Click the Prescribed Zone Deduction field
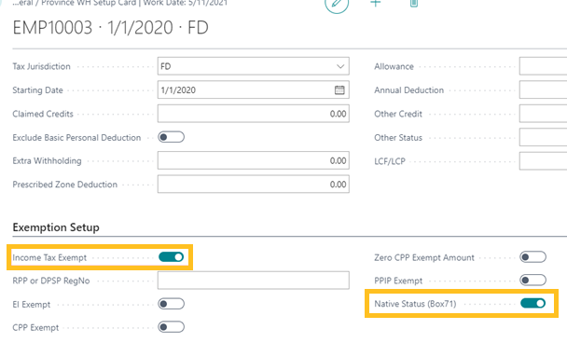Image resolution: width=567 pixels, height=343 pixels. (x=253, y=185)
